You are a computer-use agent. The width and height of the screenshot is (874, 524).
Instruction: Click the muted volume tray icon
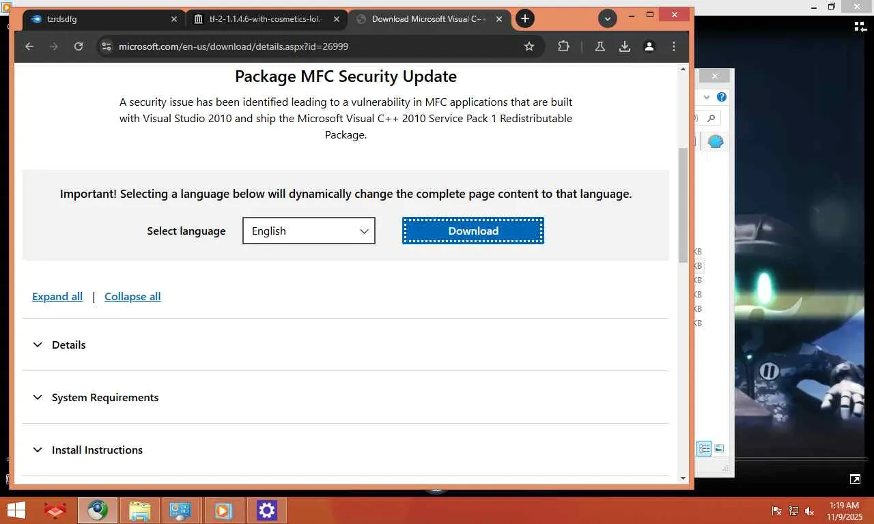[x=810, y=511]
